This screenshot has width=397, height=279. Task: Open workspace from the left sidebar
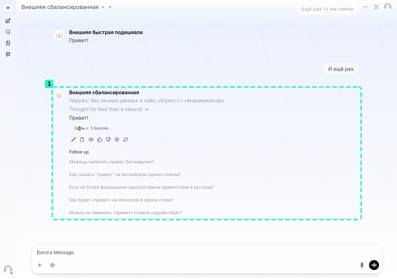[8, 54]
